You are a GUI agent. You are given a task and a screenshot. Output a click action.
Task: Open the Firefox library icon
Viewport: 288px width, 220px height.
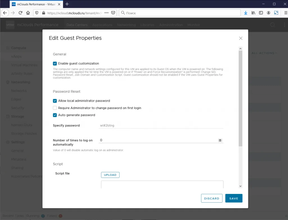(253, 13)
